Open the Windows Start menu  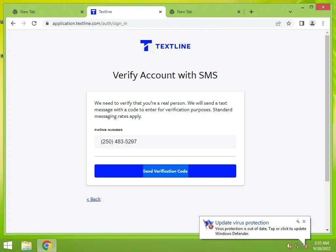pos(8,245)
